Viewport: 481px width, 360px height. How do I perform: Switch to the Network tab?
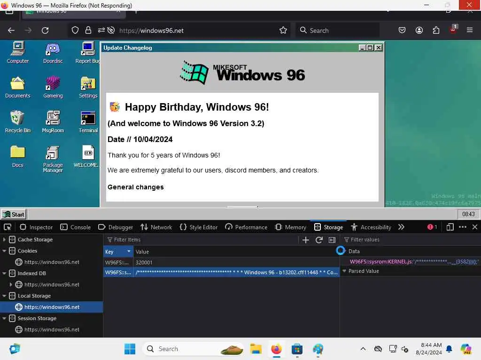coord(156,227)
